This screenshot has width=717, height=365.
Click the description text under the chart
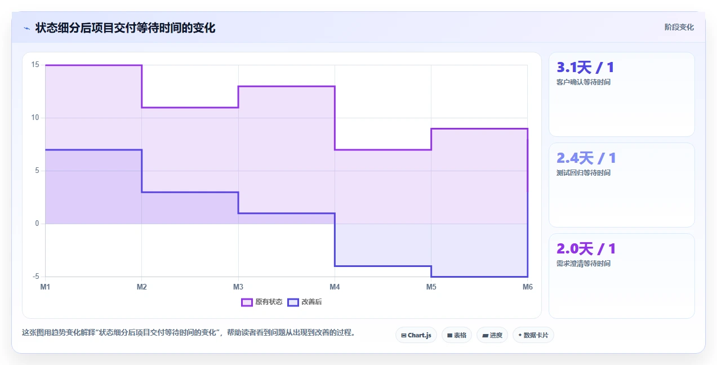[189, 332]
